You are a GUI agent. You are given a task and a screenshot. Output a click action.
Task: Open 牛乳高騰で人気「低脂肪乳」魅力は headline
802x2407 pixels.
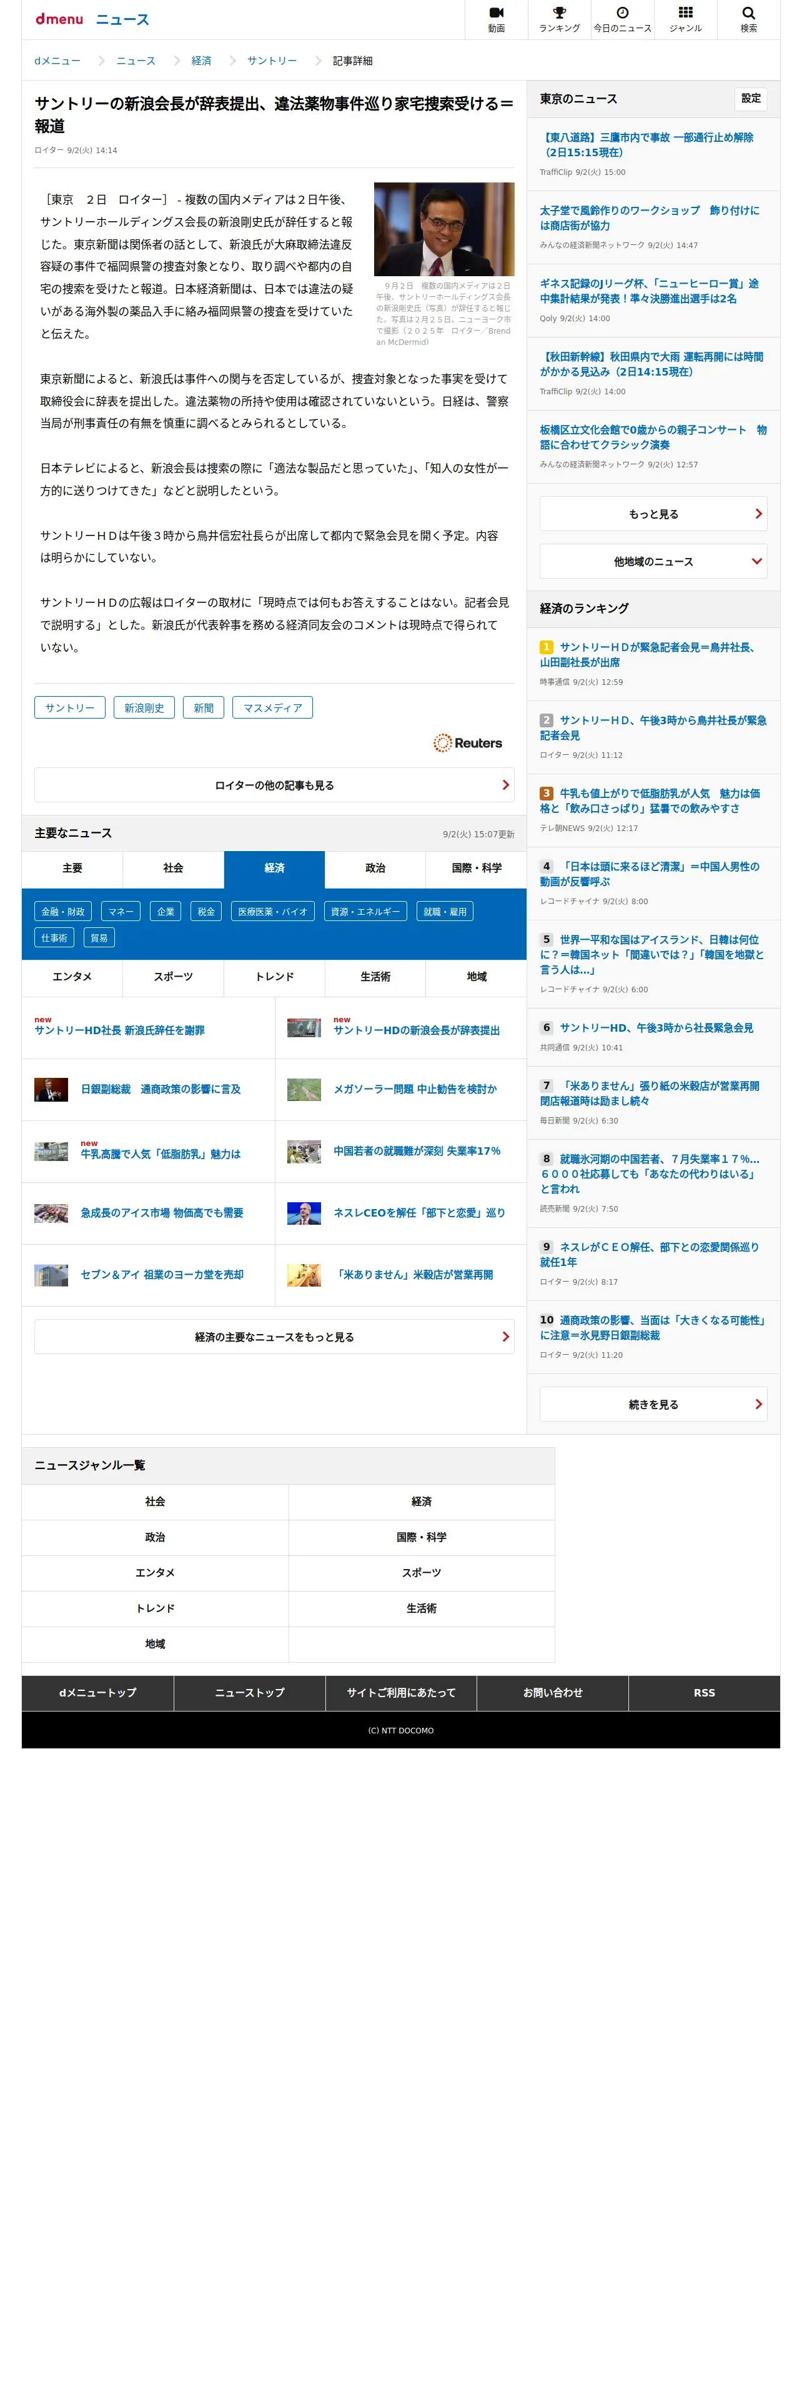(x=161, y=1154)
